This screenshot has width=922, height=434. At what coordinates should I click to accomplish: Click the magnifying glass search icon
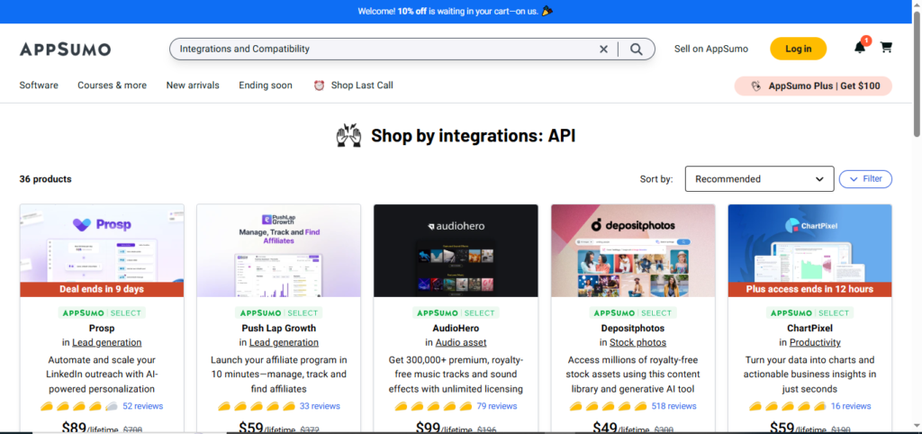pos(637,50)
